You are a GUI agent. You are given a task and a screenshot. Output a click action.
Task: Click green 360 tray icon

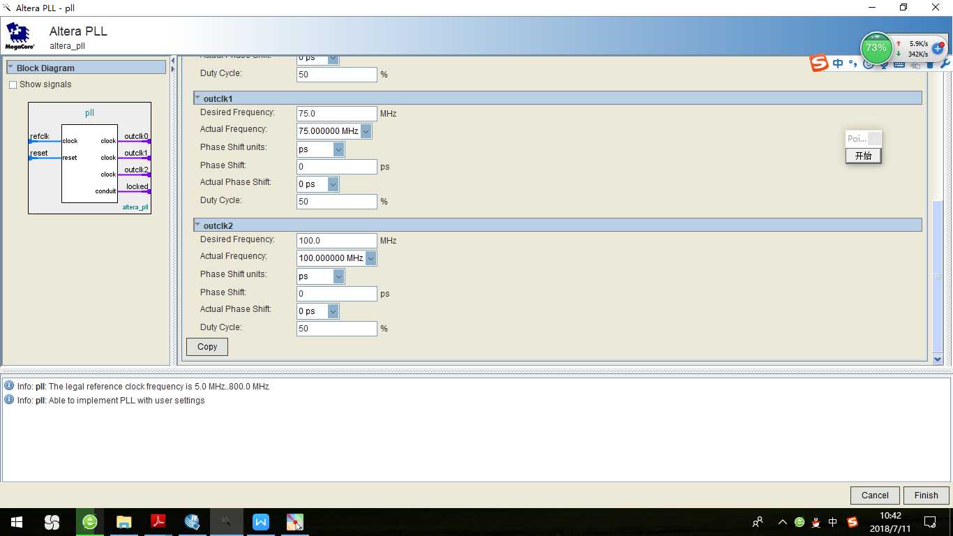tap(800, 522)
